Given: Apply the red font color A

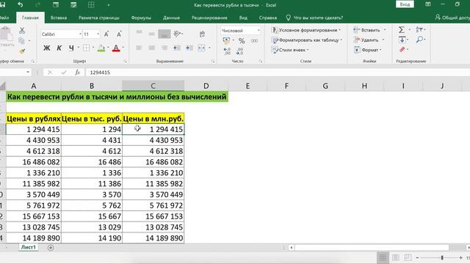Looking at the screenshot, I should click(116, 48).
